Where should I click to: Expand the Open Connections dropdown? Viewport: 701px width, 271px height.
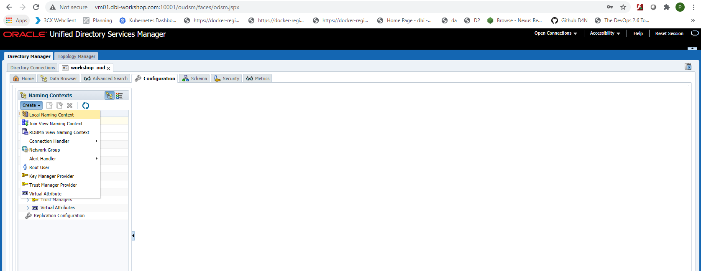click(x=555, y=33)
